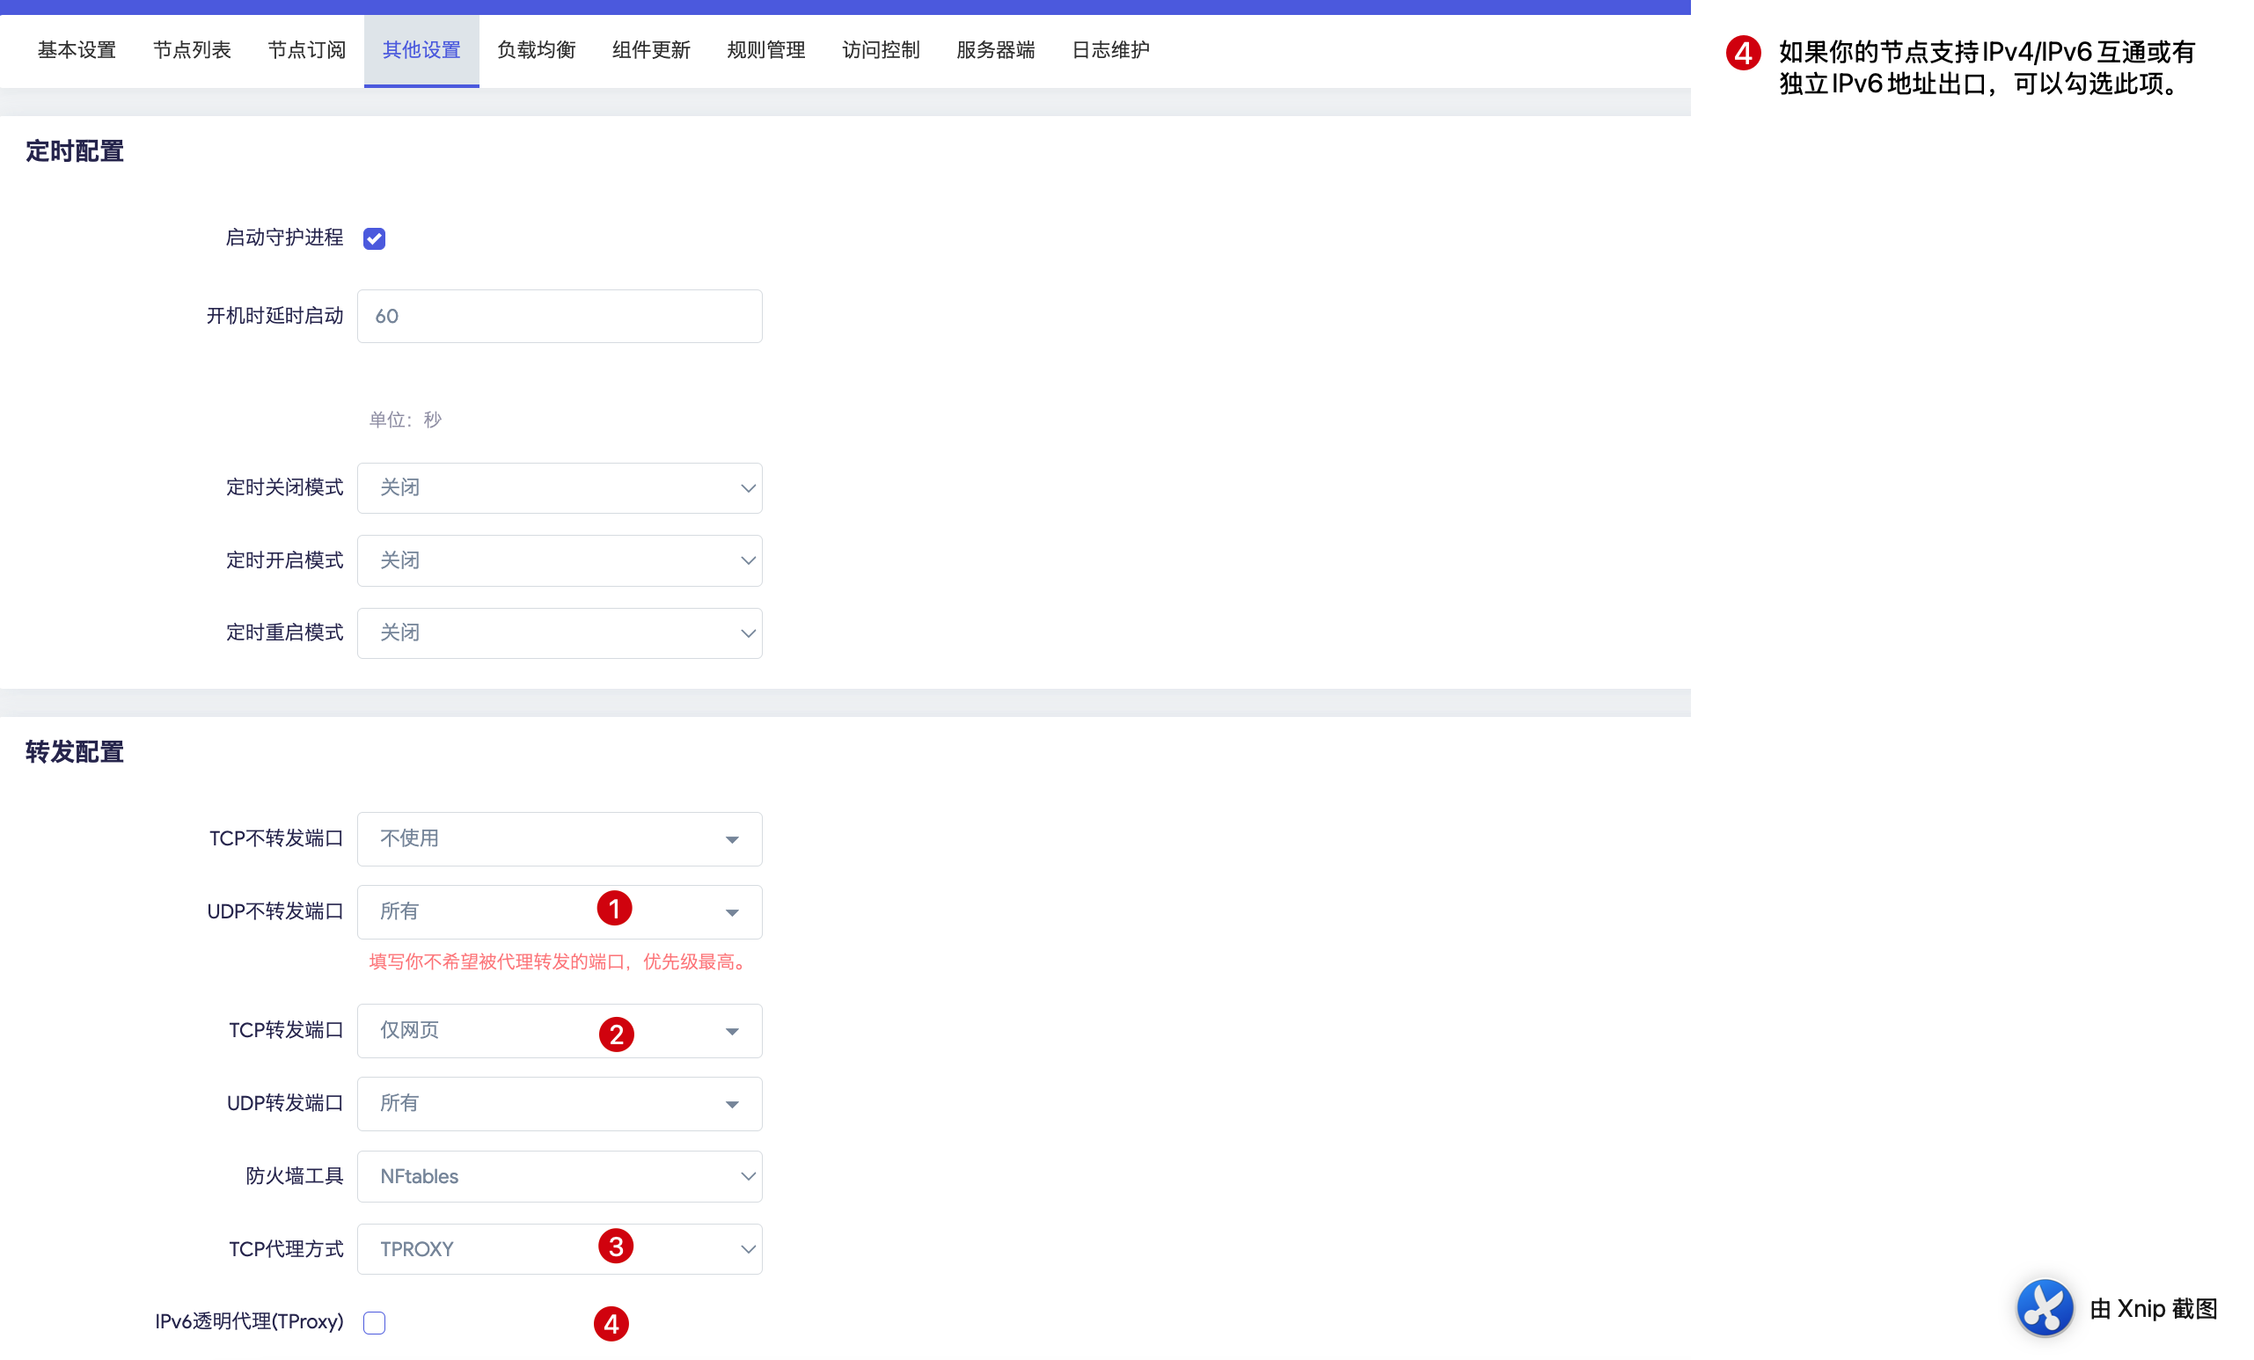Switch to 日志维护 tab
Screen dimensions: 2254x1360
[1109, 50]
